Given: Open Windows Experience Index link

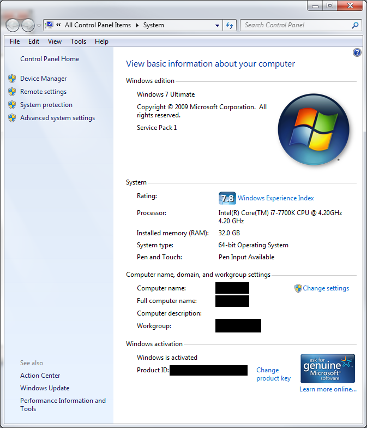Looking at the screenshot, I should 276,198.
